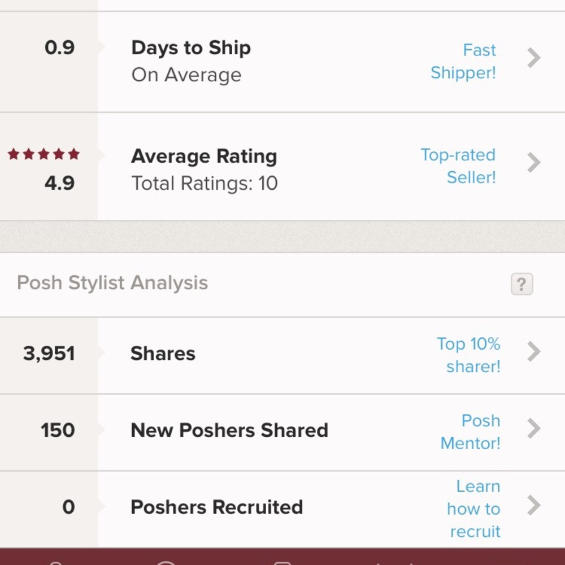Expand the Average Rating chevron arrow
This screenshot has height=565, width=565.
pyautogui.click(x=533, y=163)
